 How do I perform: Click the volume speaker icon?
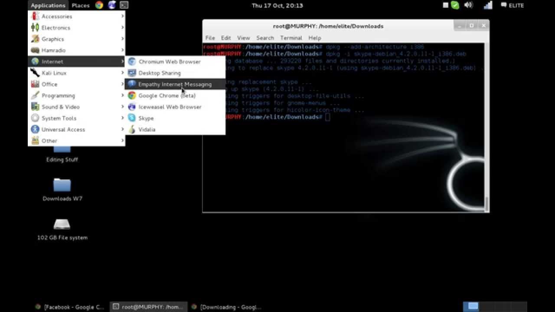pos(468,5)
